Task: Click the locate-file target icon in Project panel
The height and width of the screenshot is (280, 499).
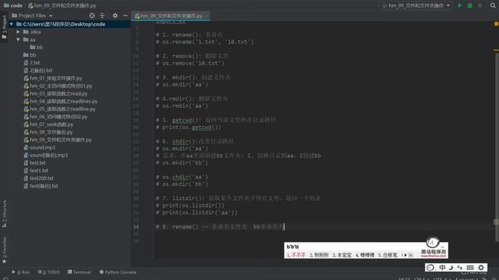Action: tap(92, 16)
